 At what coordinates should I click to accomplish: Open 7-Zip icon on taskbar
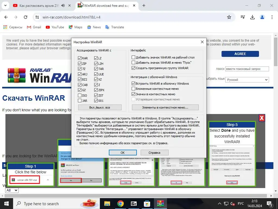coord(134,204)
